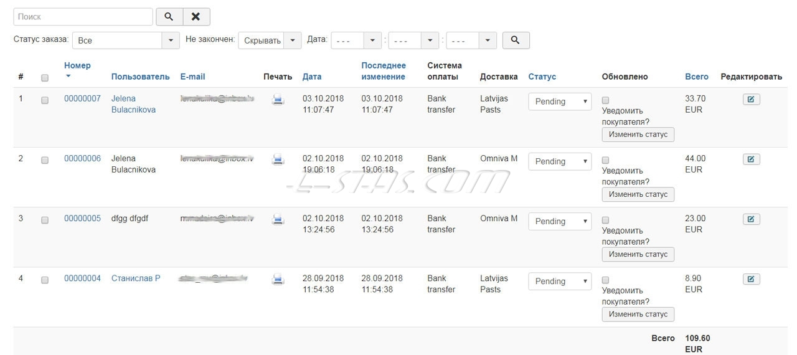Image resolution: width=797 pixels, height=355 pixels.
Task: Enable notify customer checkbox for order 00000005
Action: 606,219
